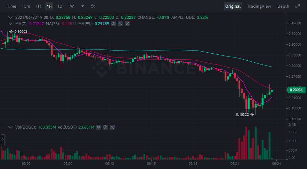
Task: Expand chart to fullscreen
Action: point(298,6)
